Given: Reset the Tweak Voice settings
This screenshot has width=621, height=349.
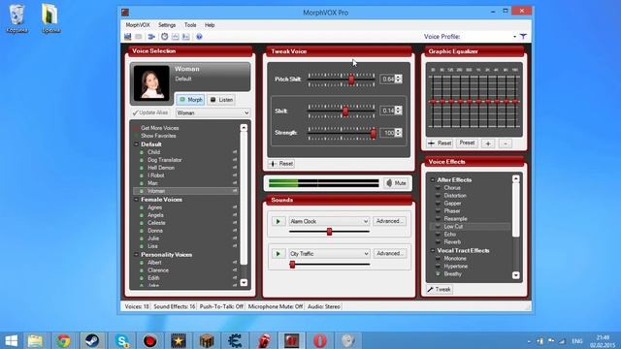Looking at the screenshot, I should coord(281,164).
